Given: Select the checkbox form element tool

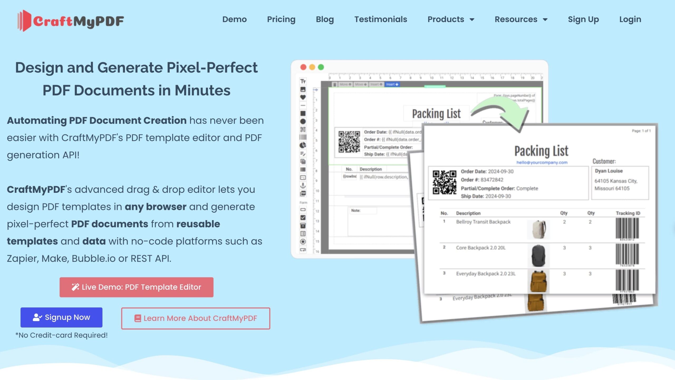Looking at the screenshot, I should click(303, 218).
